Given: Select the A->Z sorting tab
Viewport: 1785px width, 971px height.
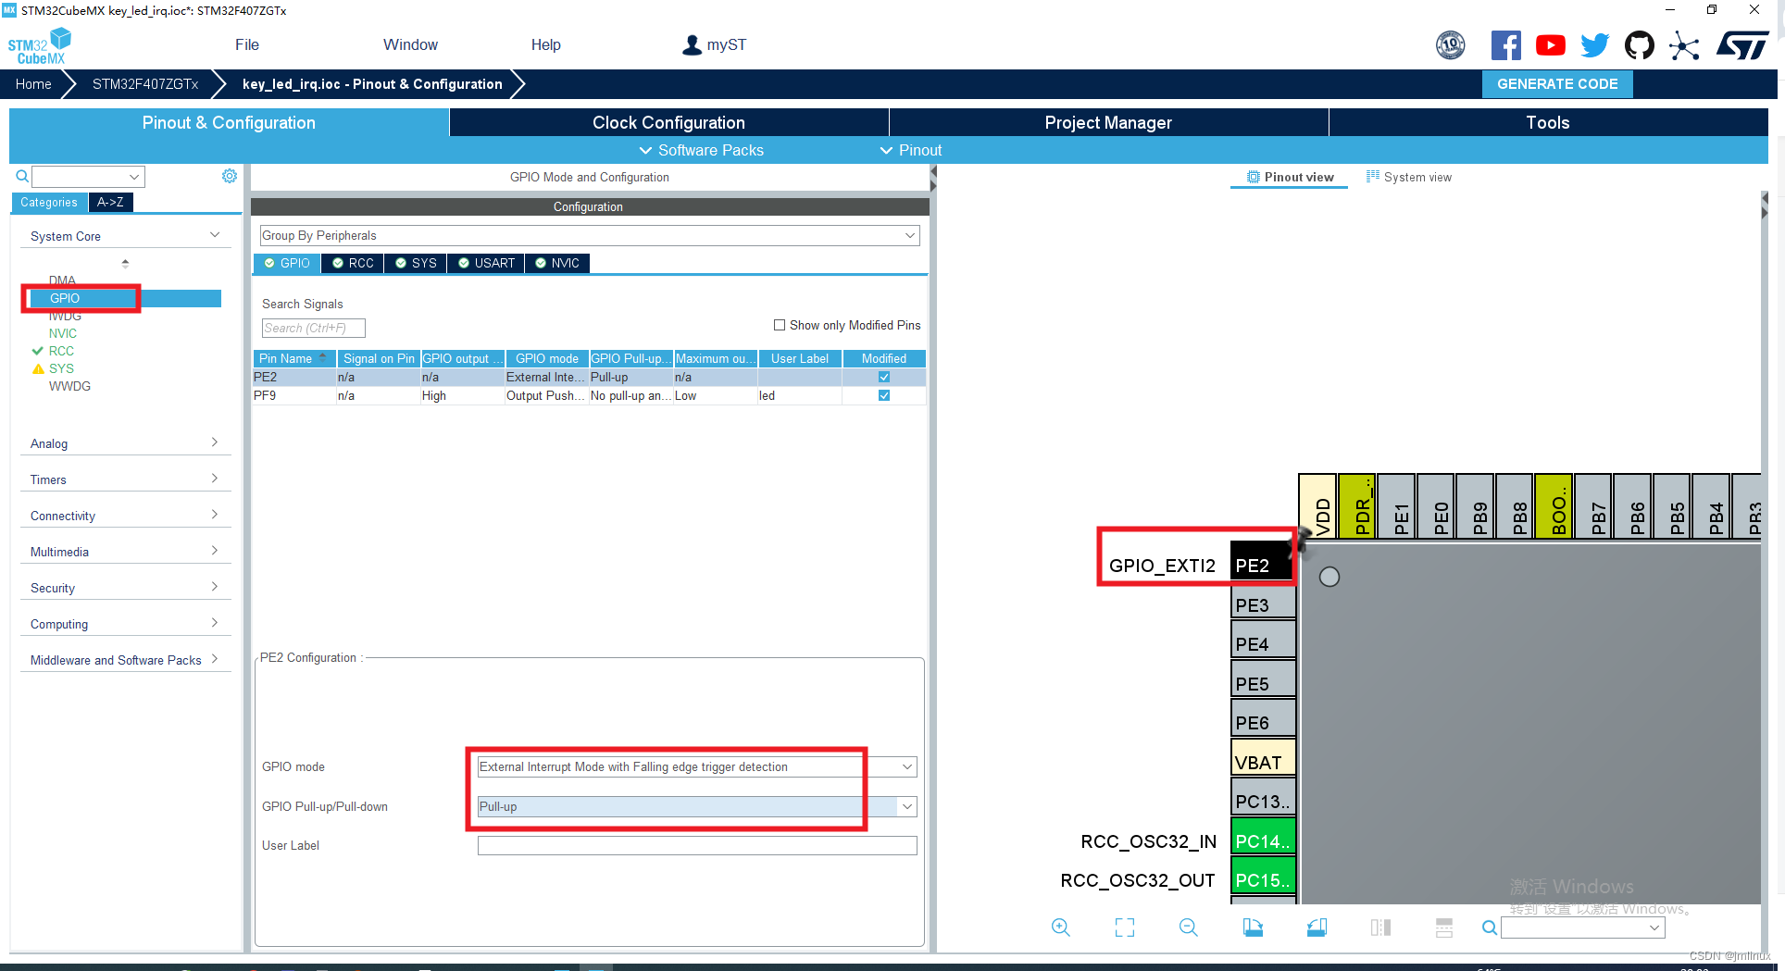Looking at the screenshot, I should (x=110, y=202).
